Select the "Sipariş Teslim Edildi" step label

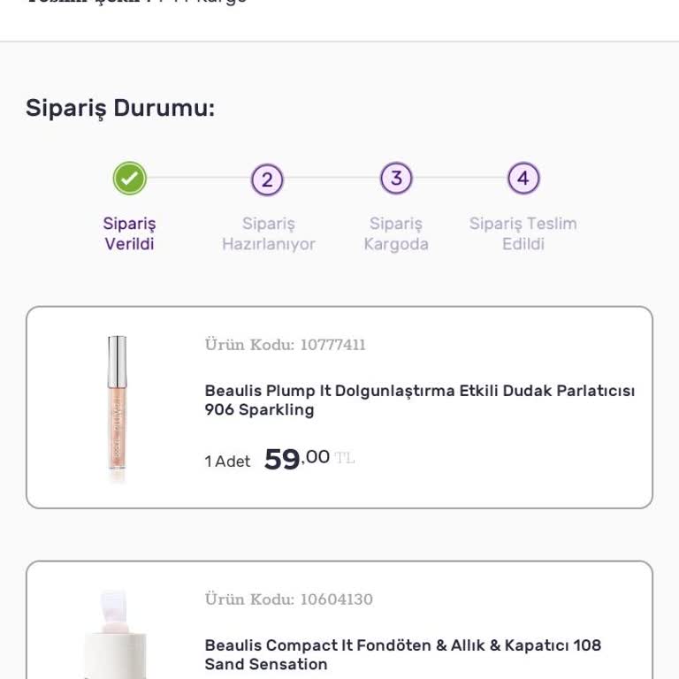(523, 234)
